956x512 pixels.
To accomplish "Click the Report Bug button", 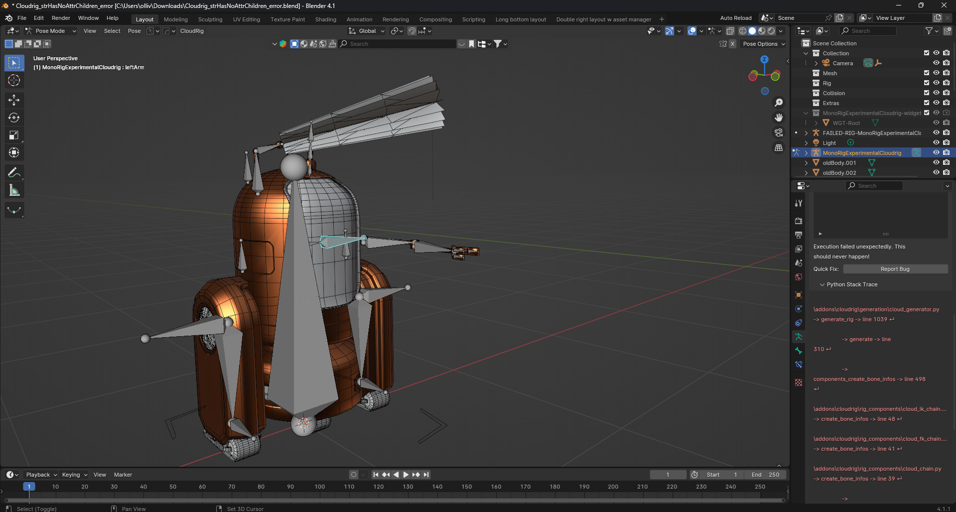I will (895, 269).
